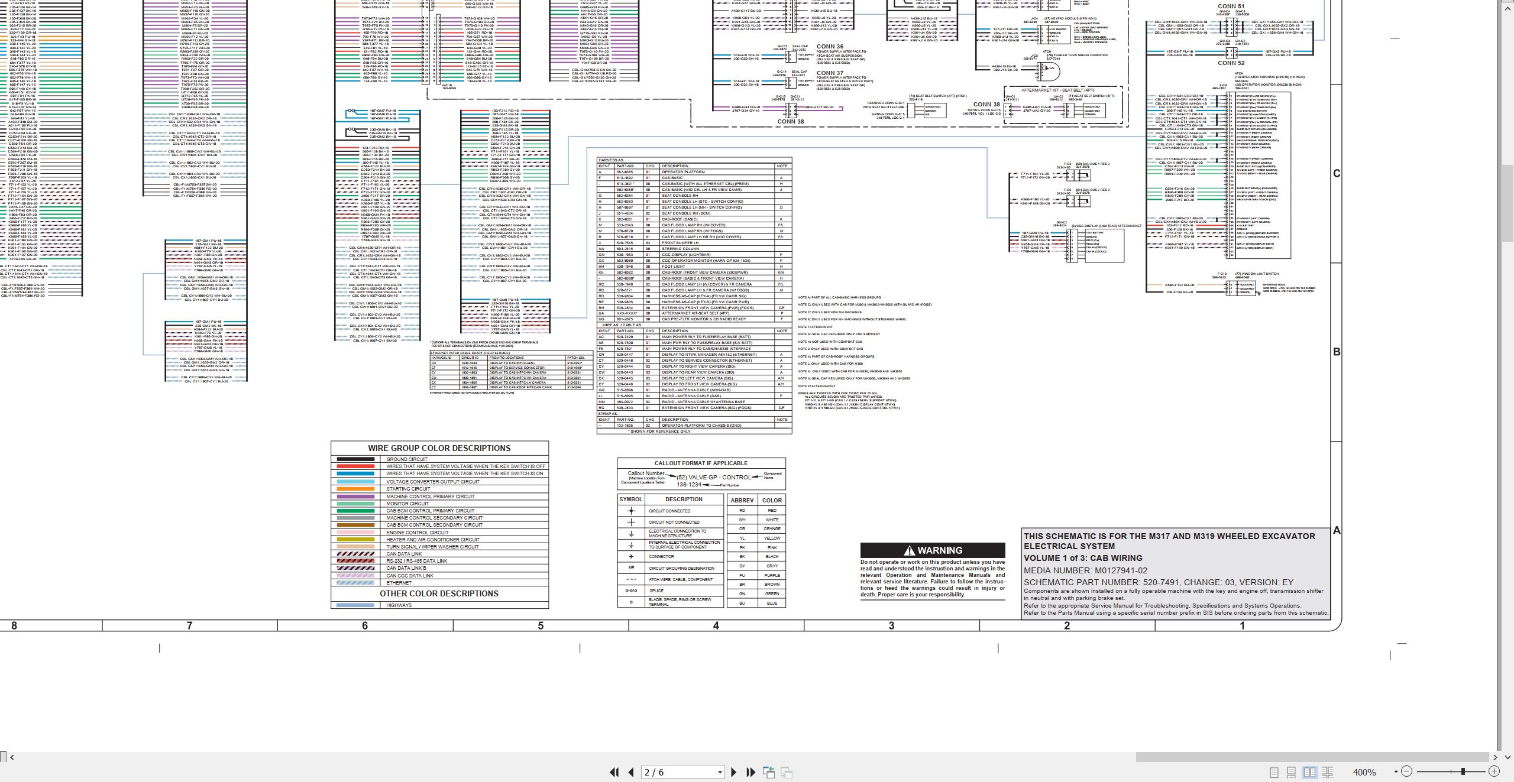Click the zoom in plus button
Screen dimensions: 1514x782
[x=1494, y=771]
